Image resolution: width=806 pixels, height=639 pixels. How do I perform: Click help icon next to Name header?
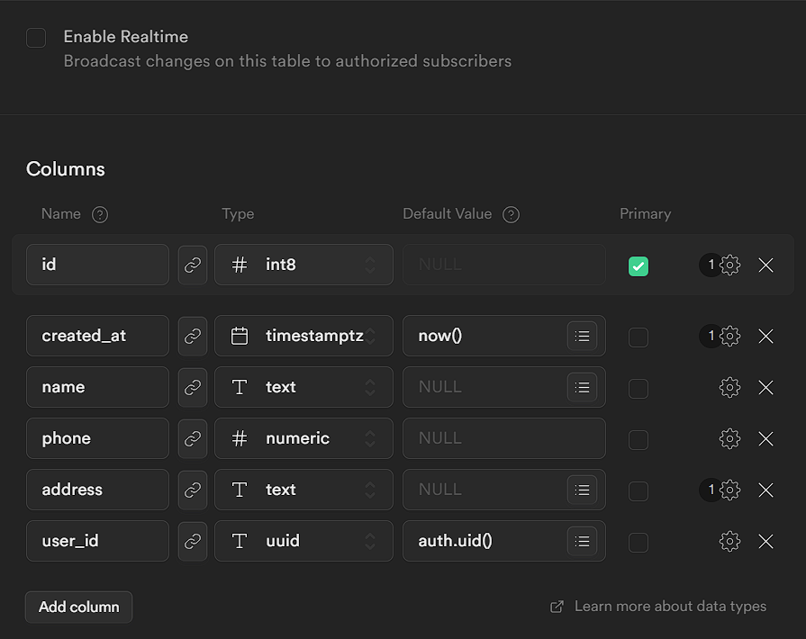coord(100,214)
